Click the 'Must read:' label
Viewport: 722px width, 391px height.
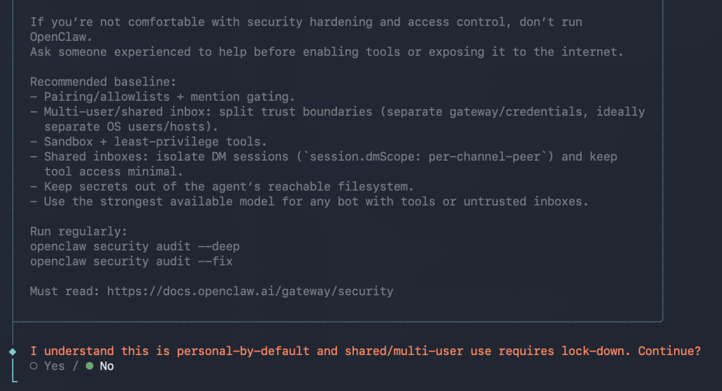(64, 290)
